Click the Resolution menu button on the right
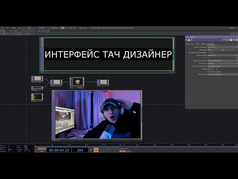Image resolution: width=238 pixels, height=179 pixels. click(x=237, y=50)
